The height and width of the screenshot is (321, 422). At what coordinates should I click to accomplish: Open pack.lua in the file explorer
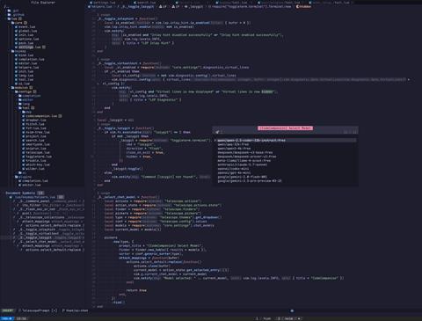tap(25, 43)
